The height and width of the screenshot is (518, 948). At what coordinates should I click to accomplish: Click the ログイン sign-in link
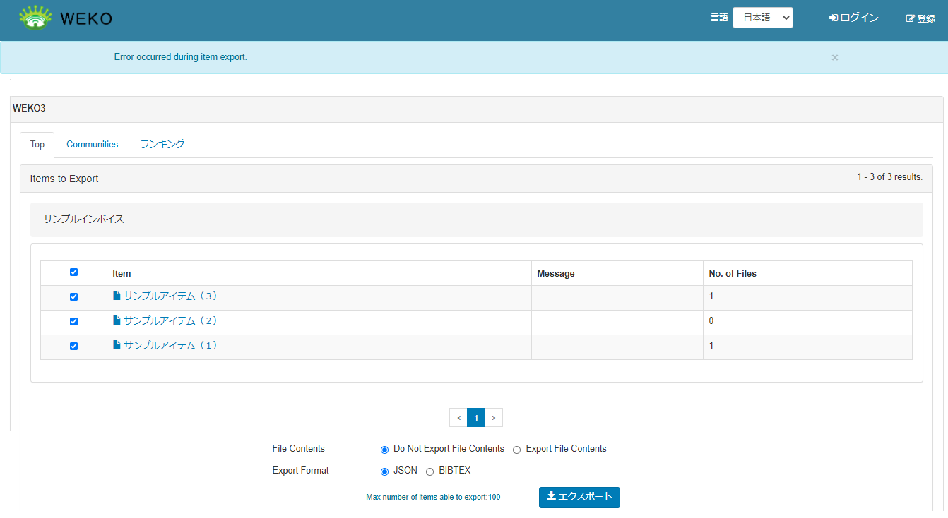(854, 18)
